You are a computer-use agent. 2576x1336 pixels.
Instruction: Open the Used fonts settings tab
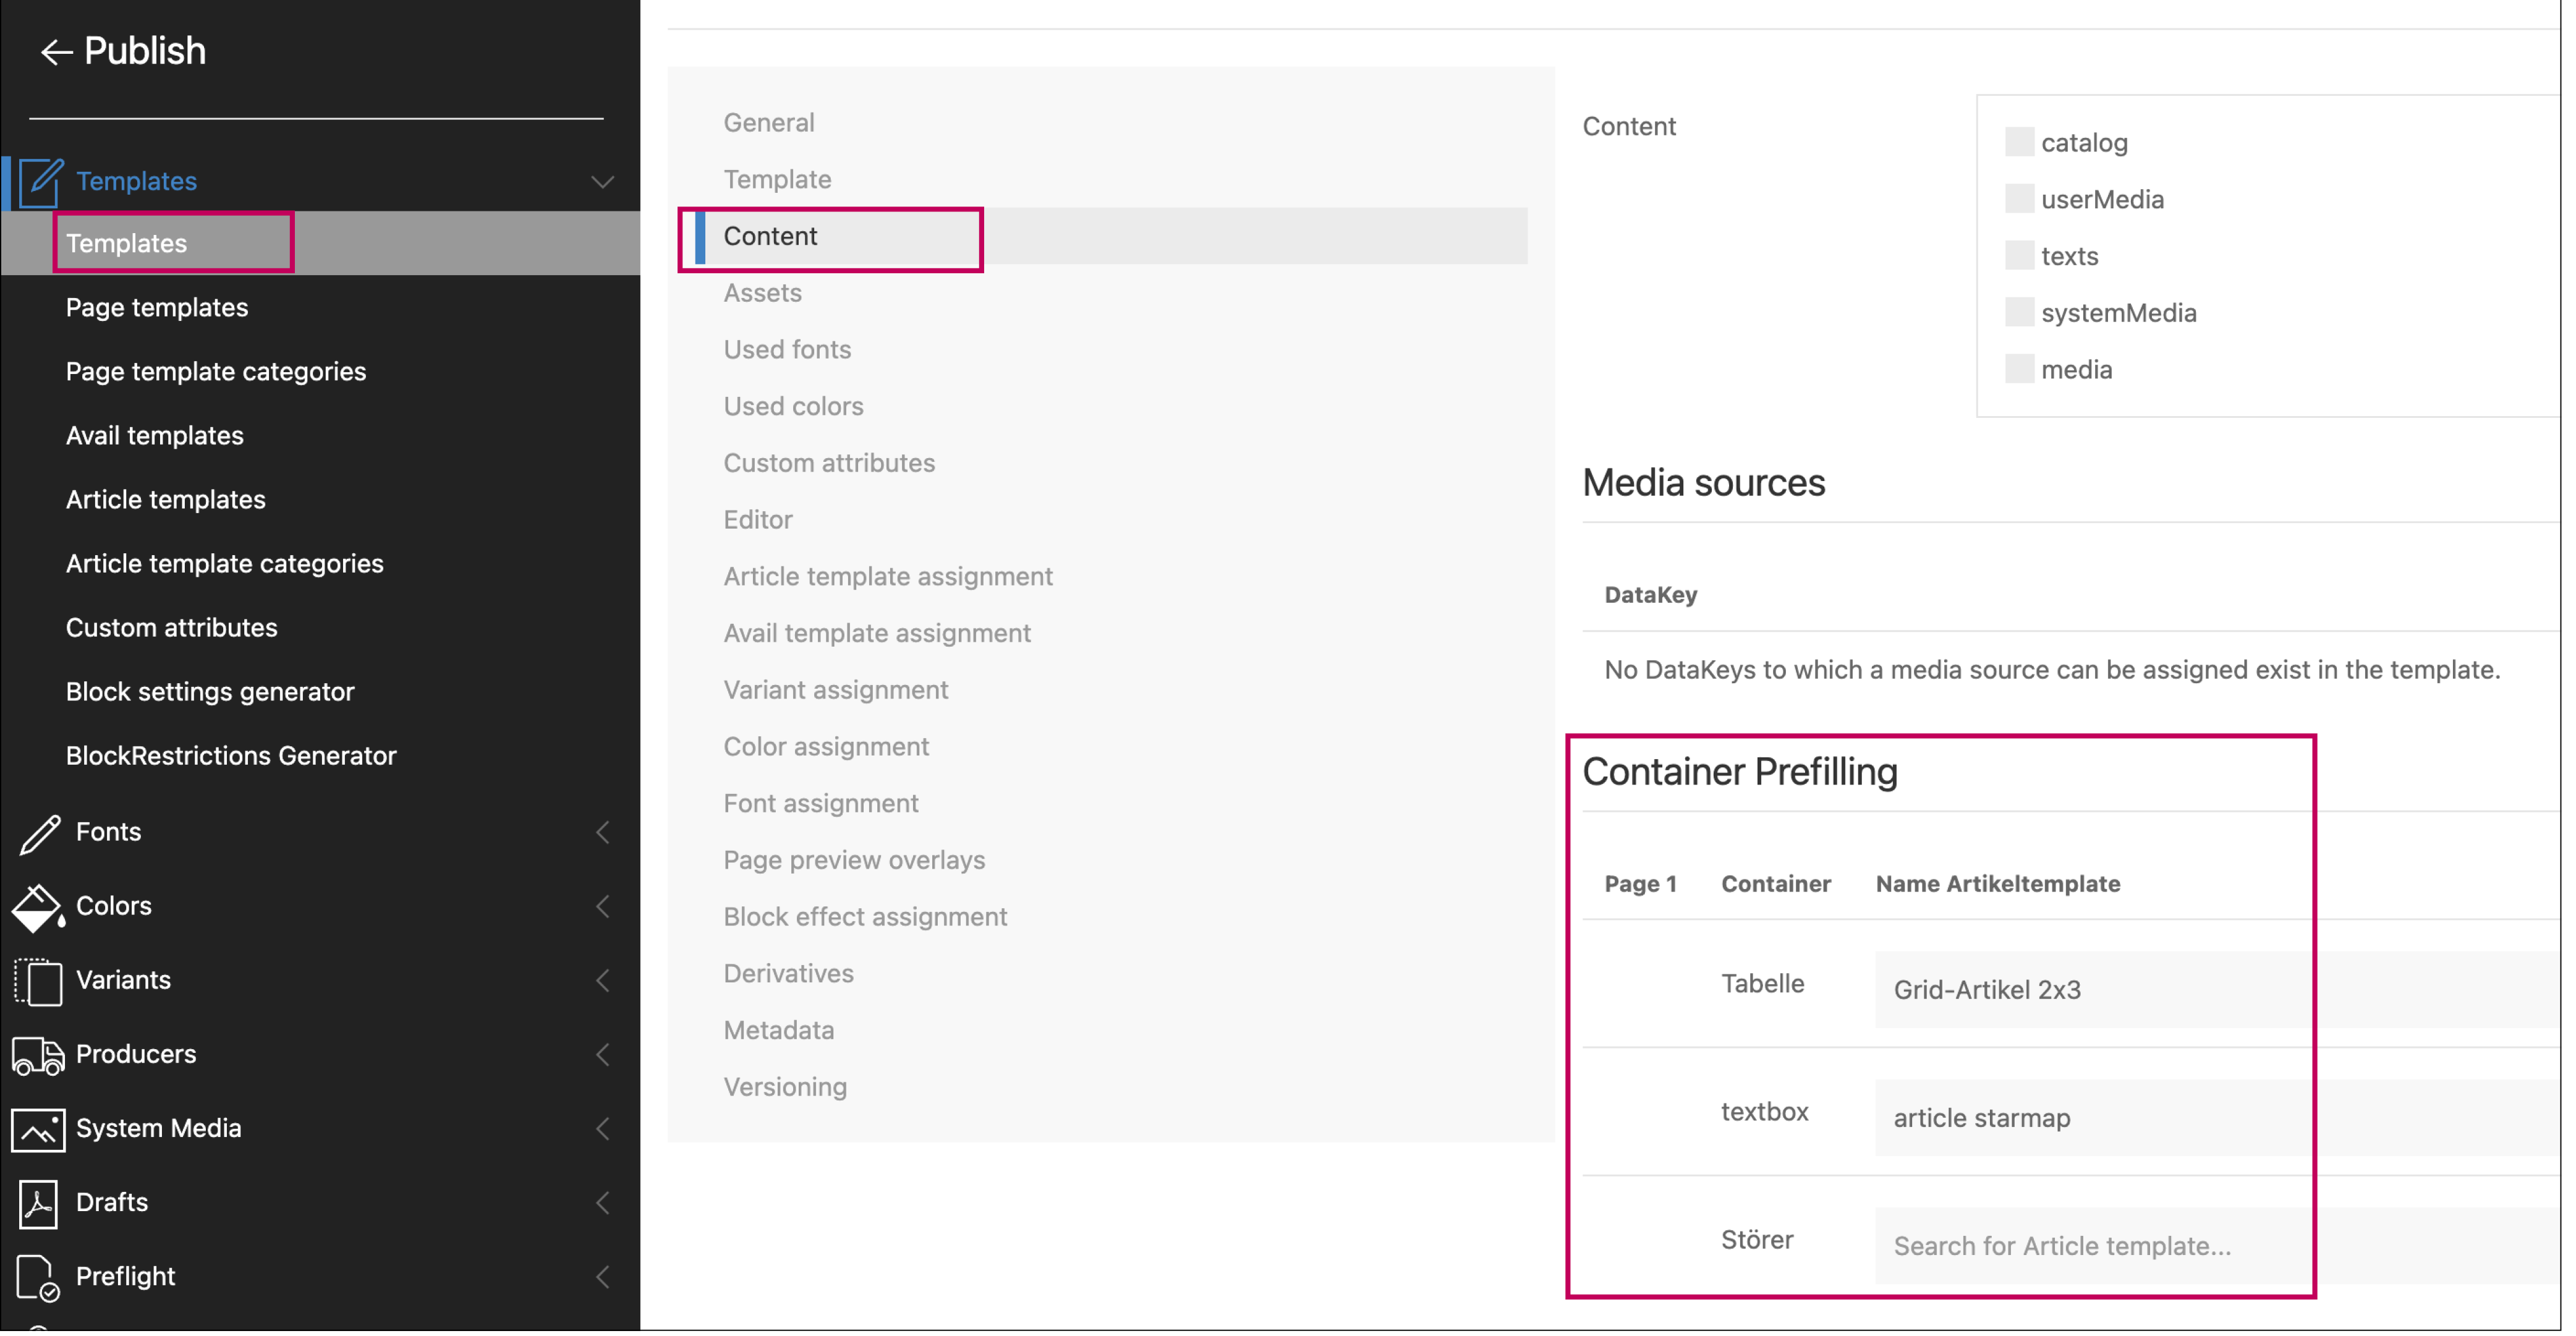coord(787,350)
